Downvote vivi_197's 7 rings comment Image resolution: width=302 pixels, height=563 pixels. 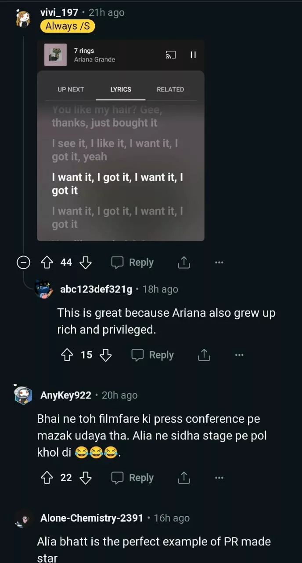tap(86, 263)
